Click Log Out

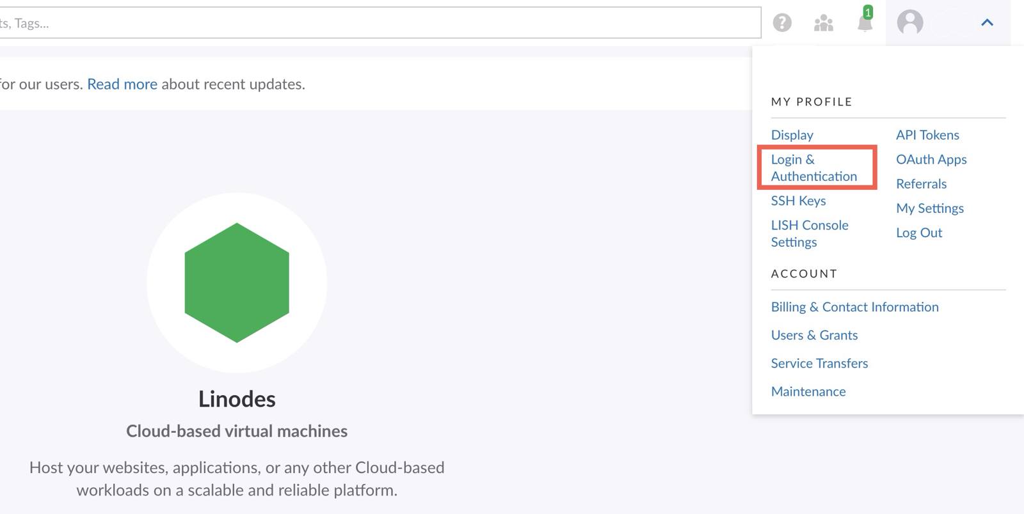coord(919,233)
